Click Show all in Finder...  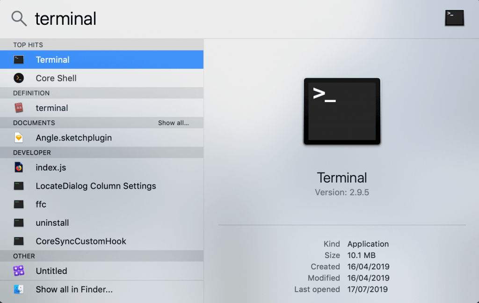click(74, 289)
